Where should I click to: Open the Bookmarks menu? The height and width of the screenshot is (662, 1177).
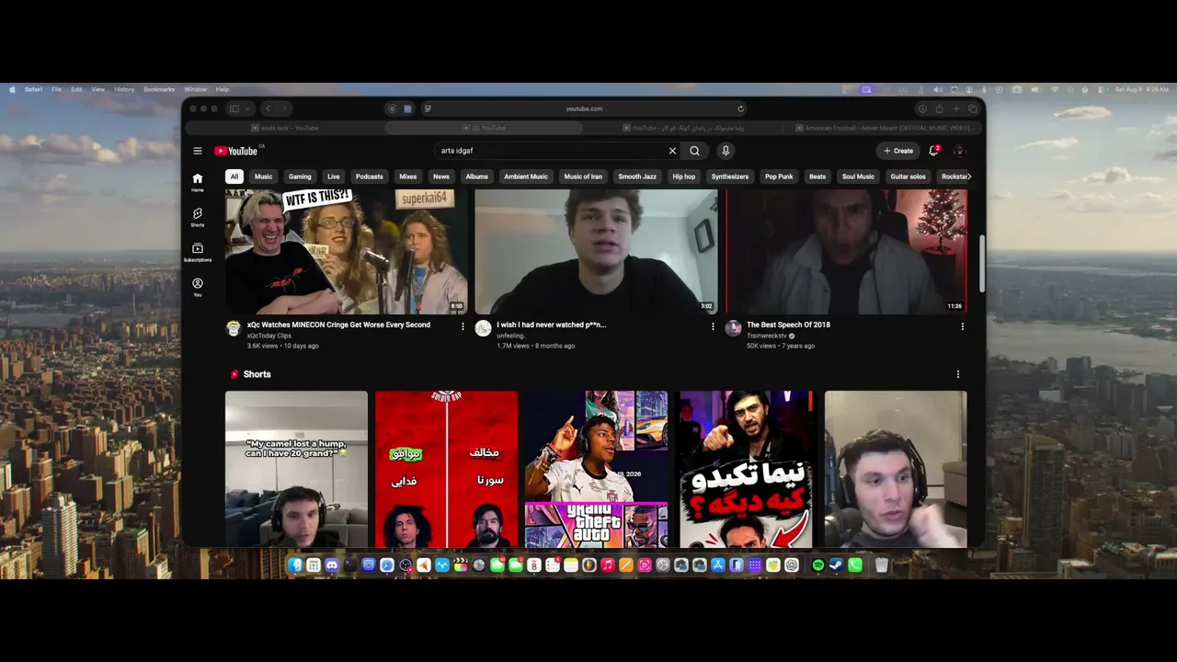(159, 89)
